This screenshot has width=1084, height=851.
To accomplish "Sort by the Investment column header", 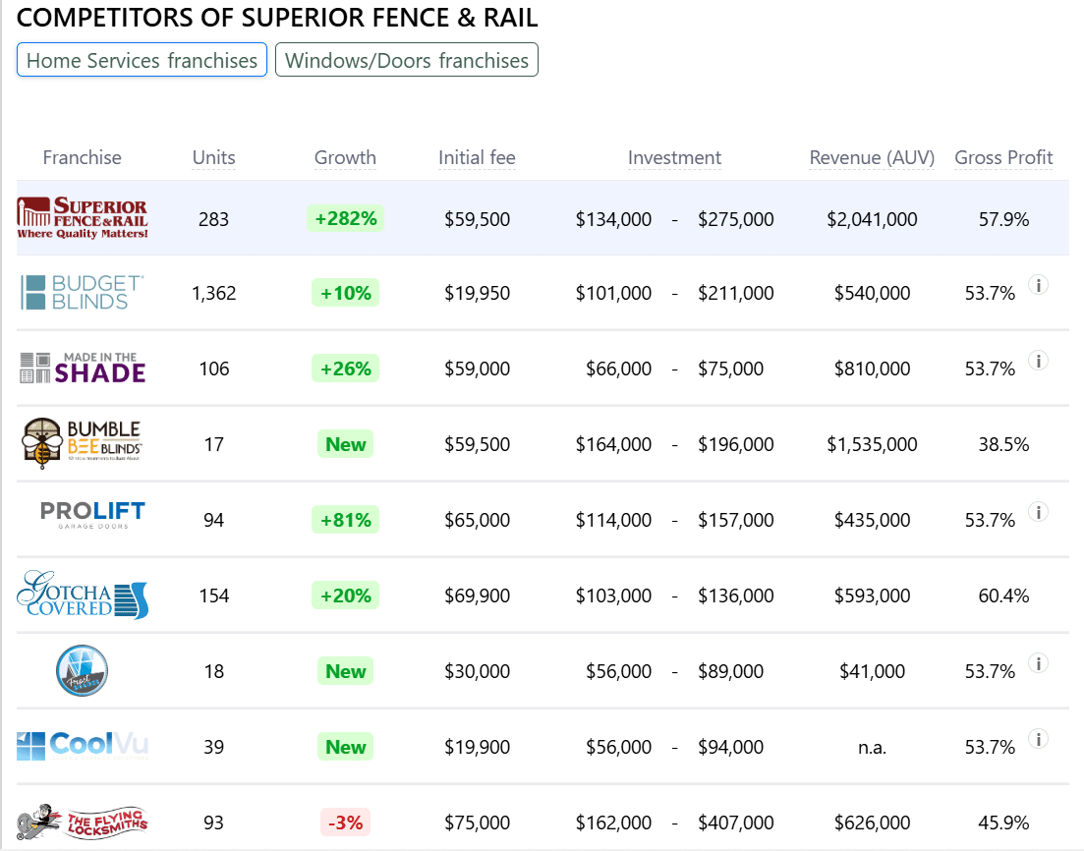I will 674,157.
